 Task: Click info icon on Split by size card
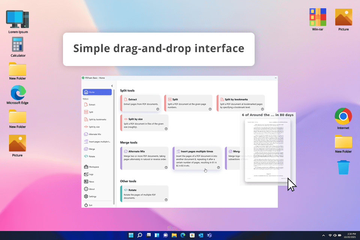[166, 129]
